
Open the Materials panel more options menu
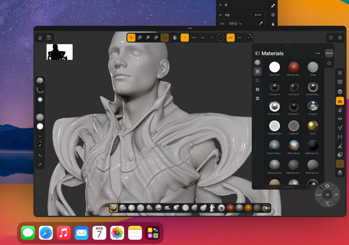(x=318, y=53)
